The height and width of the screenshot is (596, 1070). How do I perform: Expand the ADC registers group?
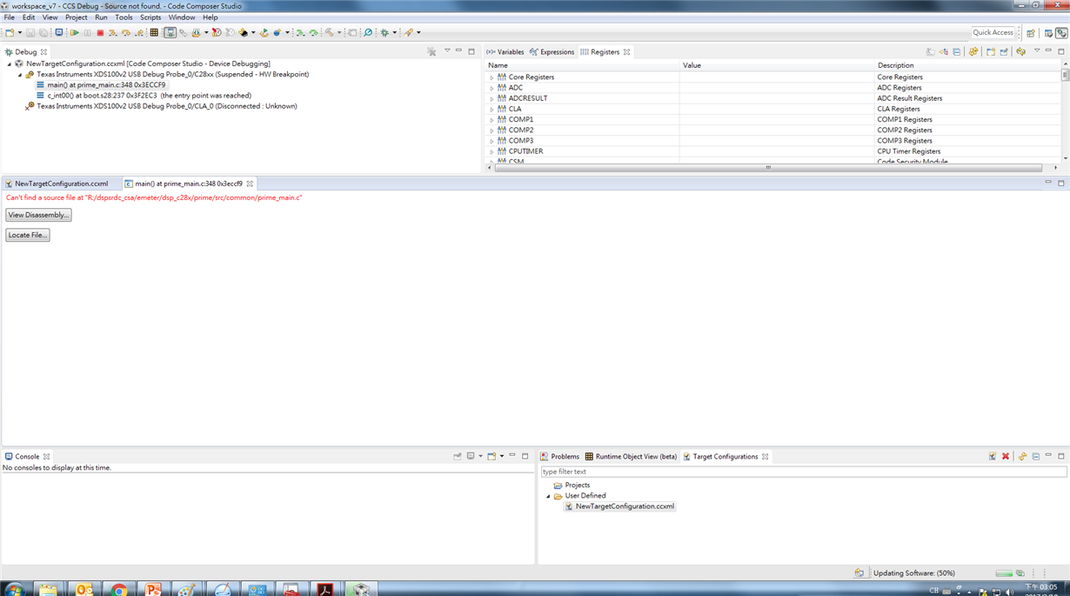pos(492,88)
